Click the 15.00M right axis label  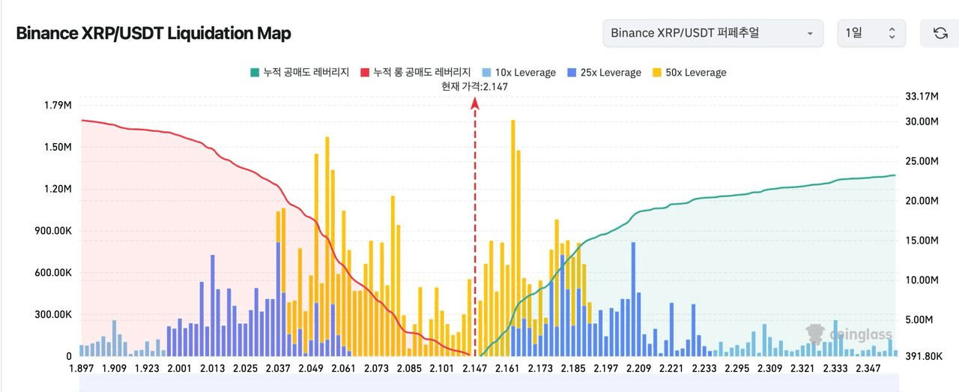(922, 241)
